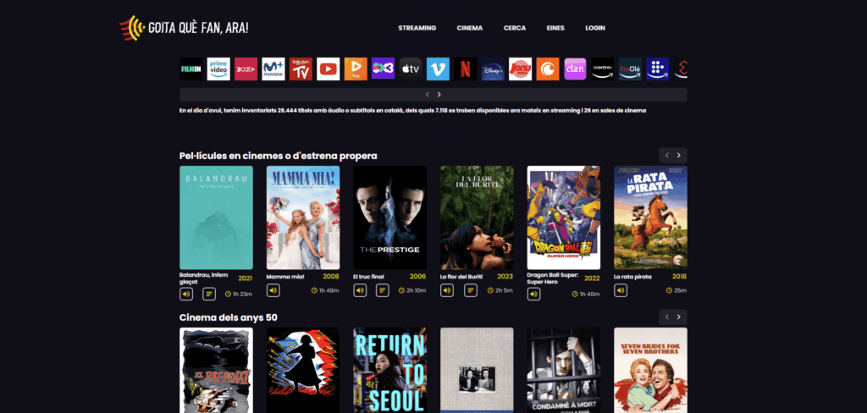Select the Dragon Ball Super Hero poster
The height and width of the screenshot is (413, 867).
click(563, 218)
